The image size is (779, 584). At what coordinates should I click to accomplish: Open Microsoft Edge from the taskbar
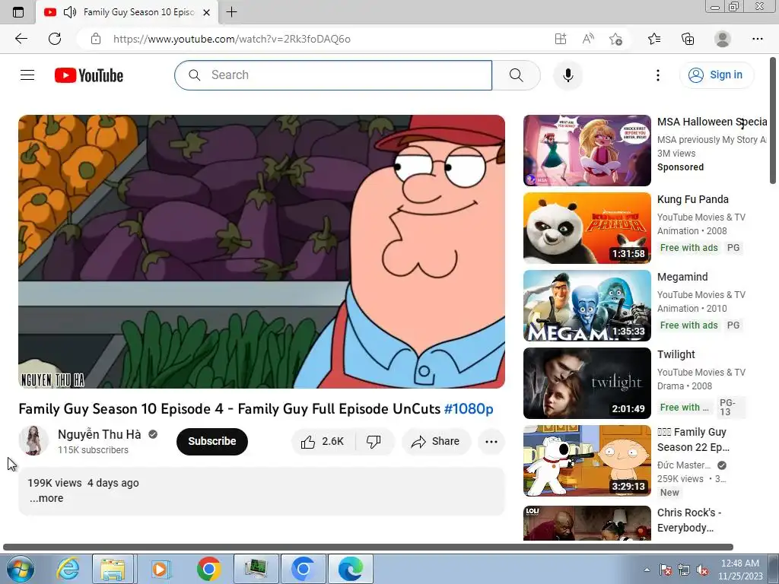pyautogui.click(x=350, y=569)
